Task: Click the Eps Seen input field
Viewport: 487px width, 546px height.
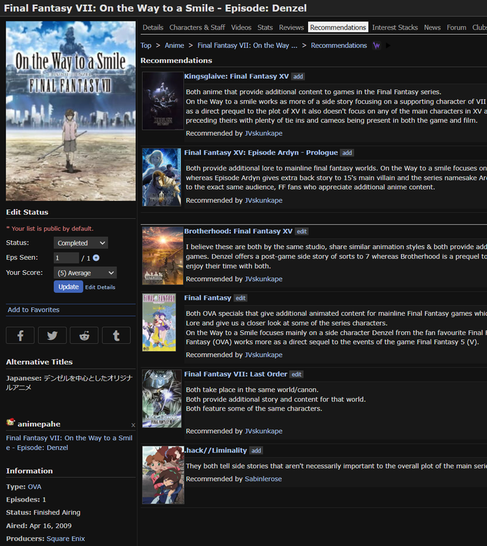Action: pyautogui.click(x=66, y=258)
